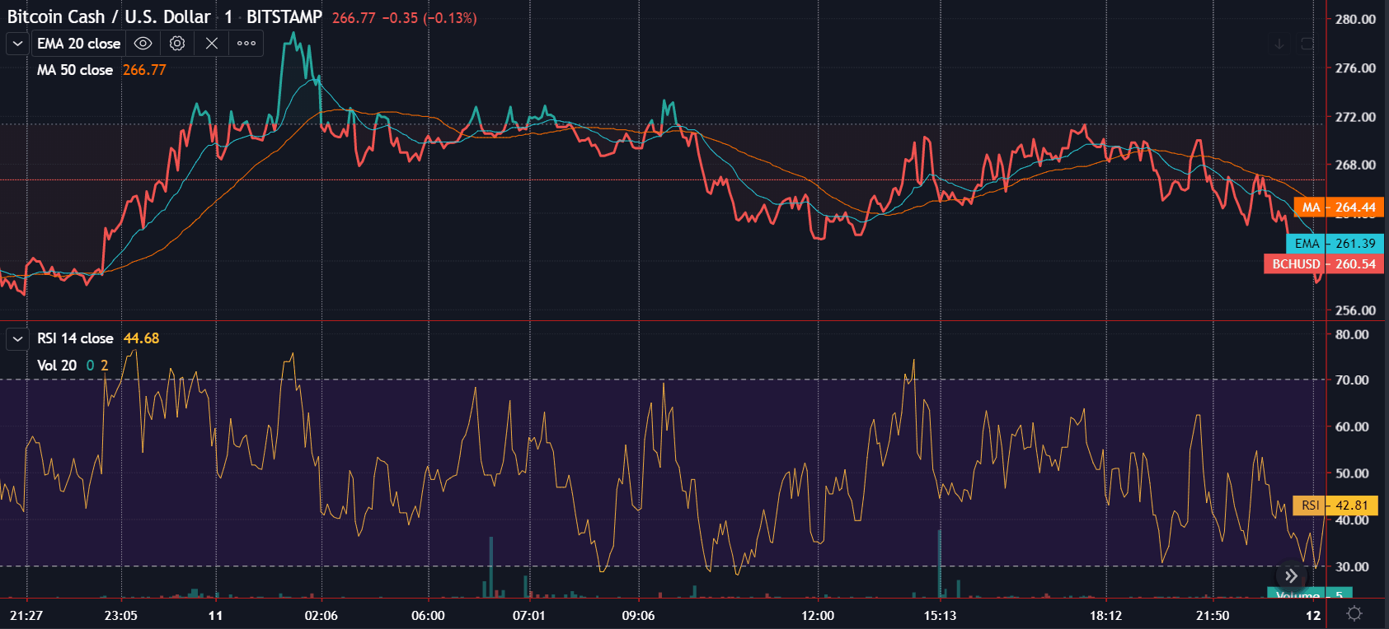
Task: Click the 15:13 time axis label
Action: pos(940,616)
